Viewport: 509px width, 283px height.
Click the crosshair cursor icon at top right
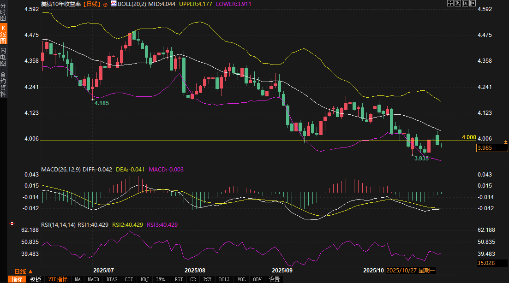(450, 4)
